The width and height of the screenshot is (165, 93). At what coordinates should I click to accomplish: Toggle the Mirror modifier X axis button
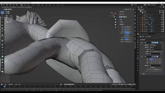tap(151, 59)
